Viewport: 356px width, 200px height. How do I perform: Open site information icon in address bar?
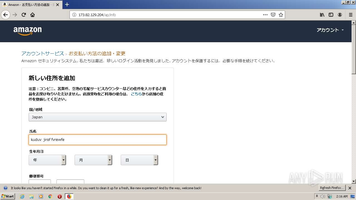74,15
